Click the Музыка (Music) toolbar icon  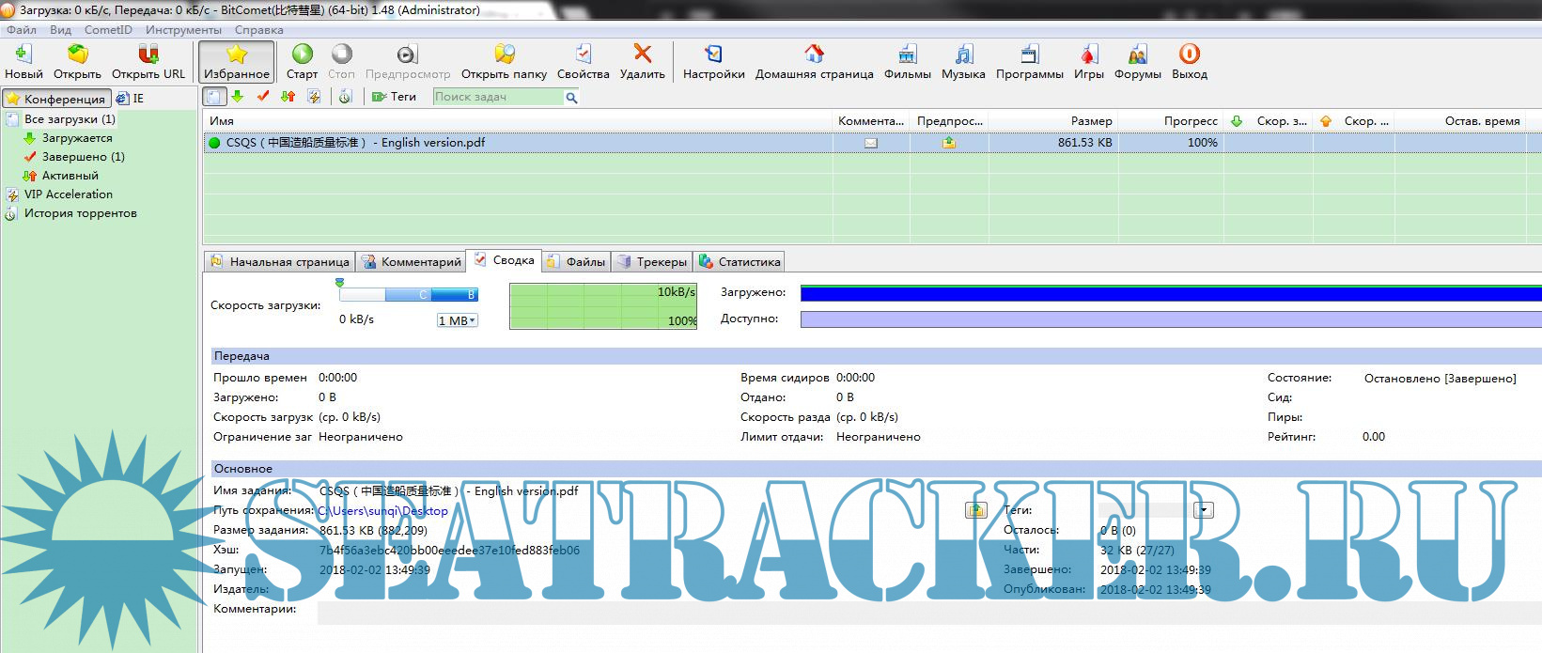coord(963,54)
